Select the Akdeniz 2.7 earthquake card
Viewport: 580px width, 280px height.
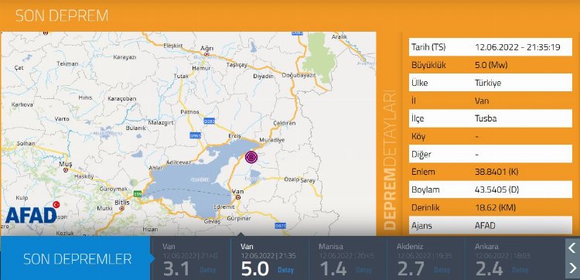pyautogui.click(x=426, y=258)
